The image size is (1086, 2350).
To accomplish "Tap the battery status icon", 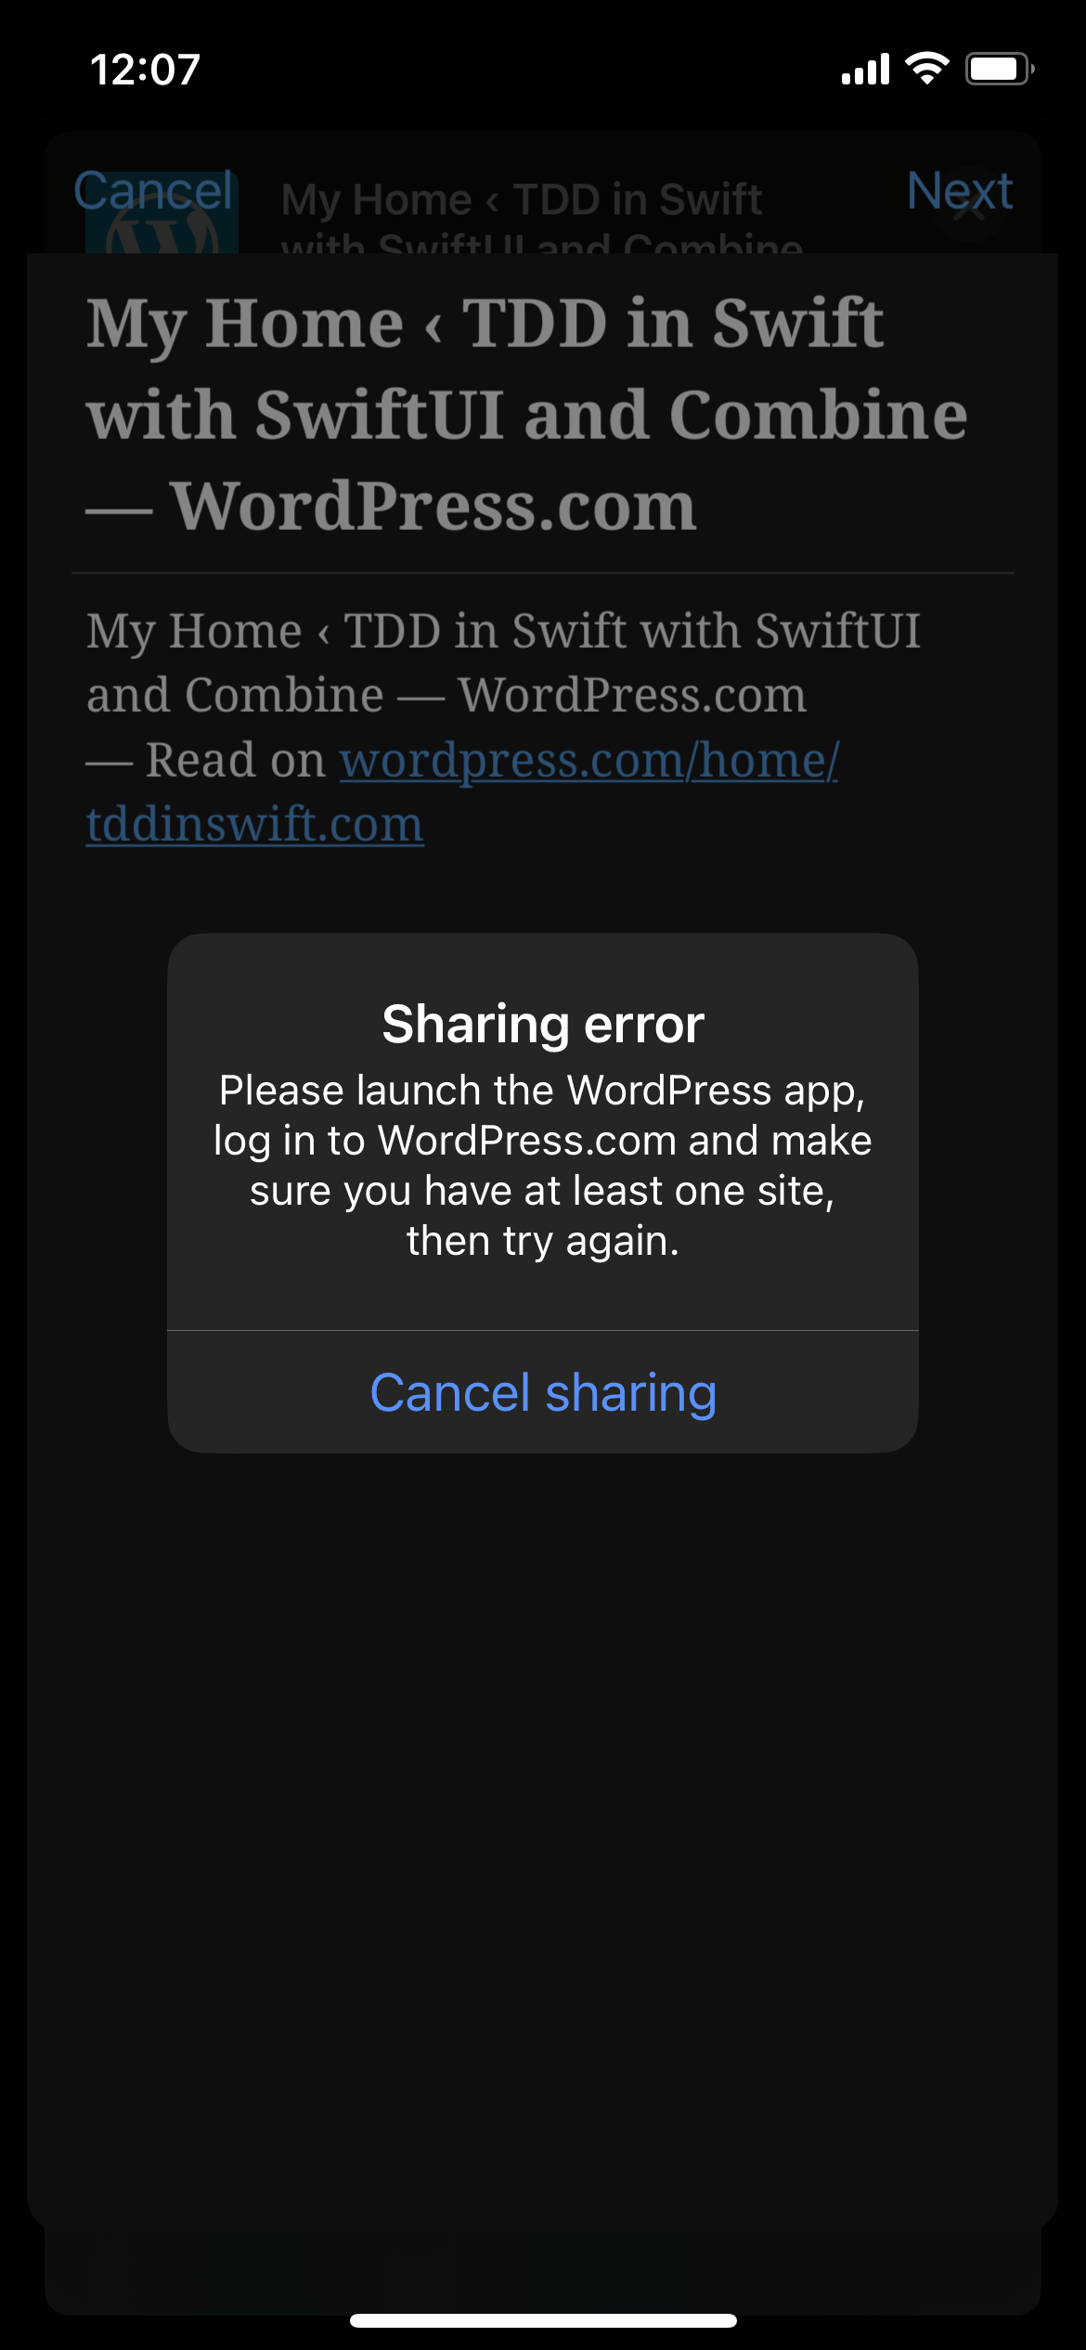I will [1000, 69].
